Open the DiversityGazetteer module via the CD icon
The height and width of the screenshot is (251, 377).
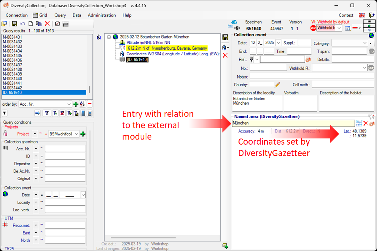(x=372, y=123)
